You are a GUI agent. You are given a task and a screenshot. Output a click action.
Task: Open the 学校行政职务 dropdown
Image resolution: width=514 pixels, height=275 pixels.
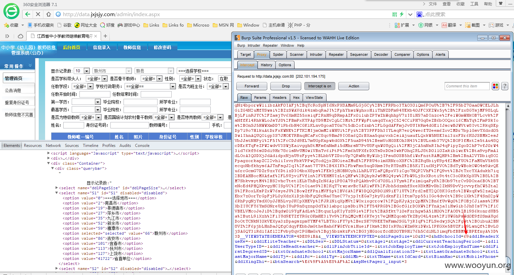(x=173, y=86)
